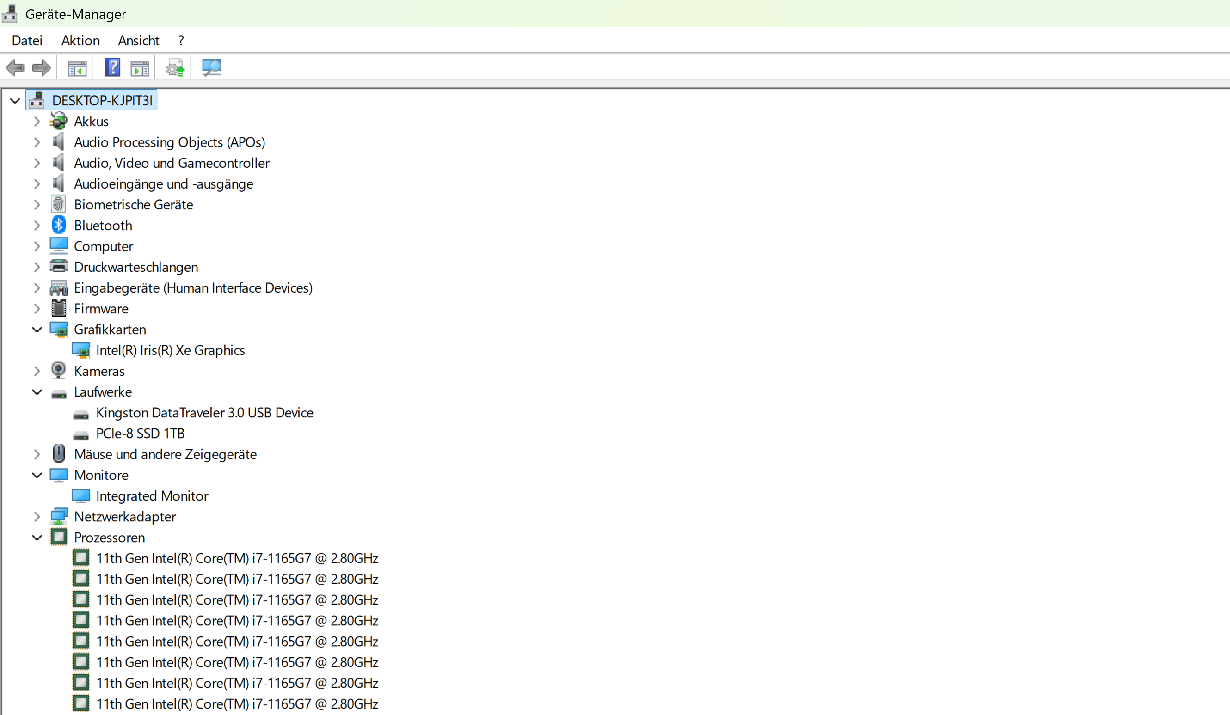Collapse the Laufwerke category
1230x715 pixels.
[x=37, y=392]
